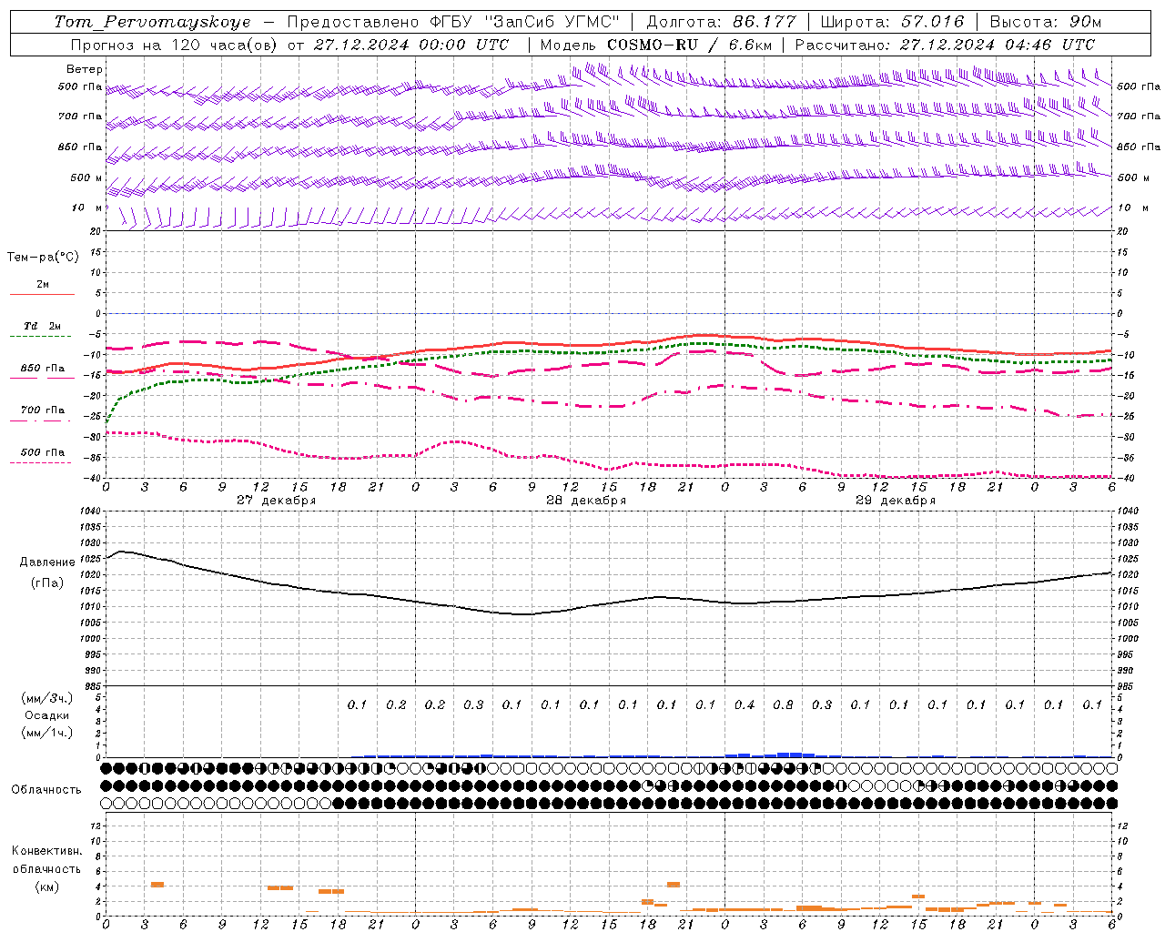Click the "(км)" convective height unit label
The image size is (1165, 932).
[x=46, y=886]
